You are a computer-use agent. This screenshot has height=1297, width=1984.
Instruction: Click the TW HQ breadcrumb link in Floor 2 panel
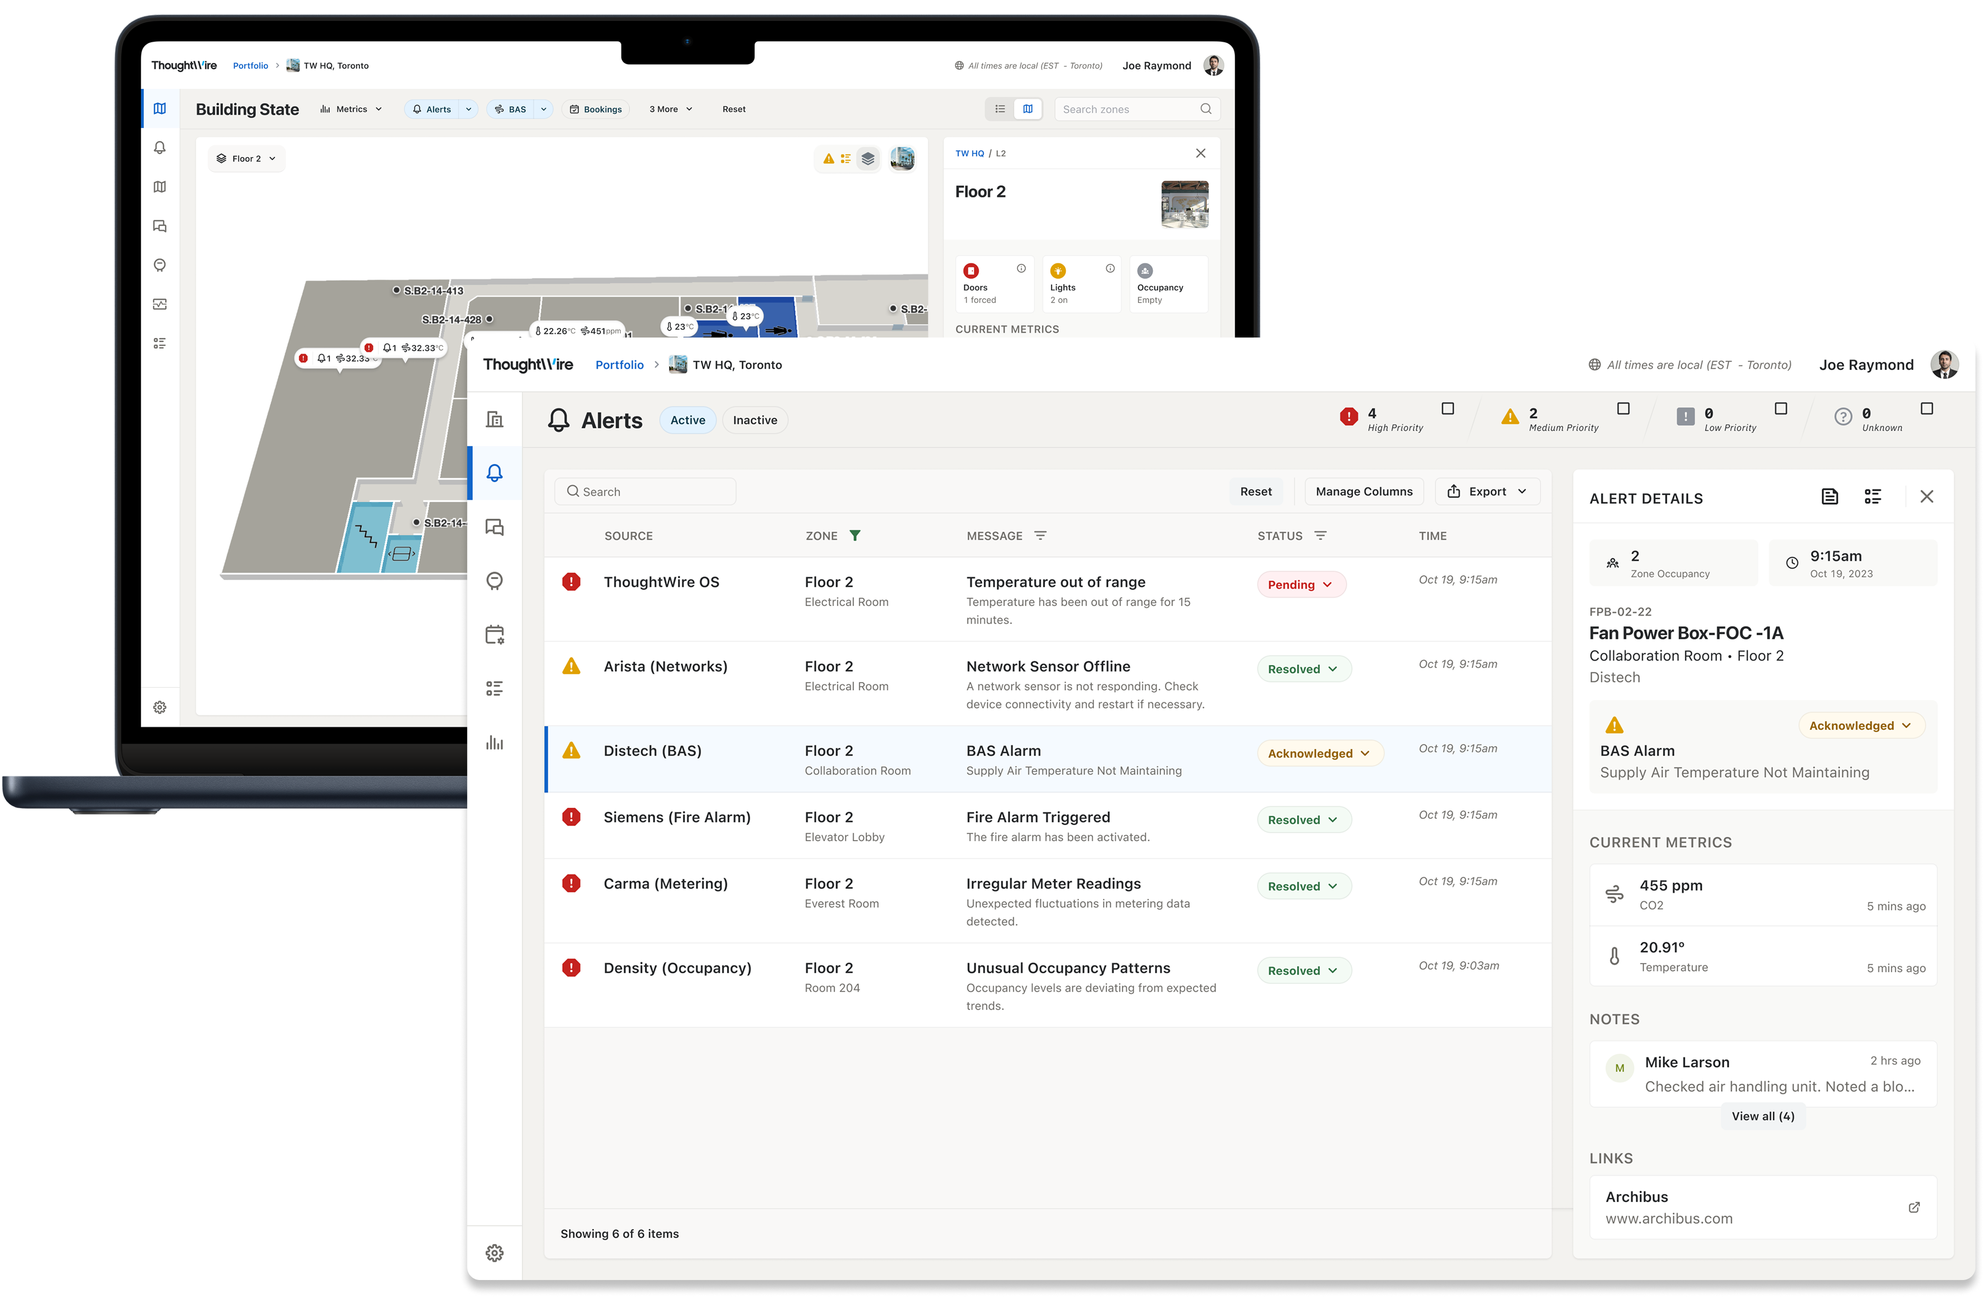(970, 152)
